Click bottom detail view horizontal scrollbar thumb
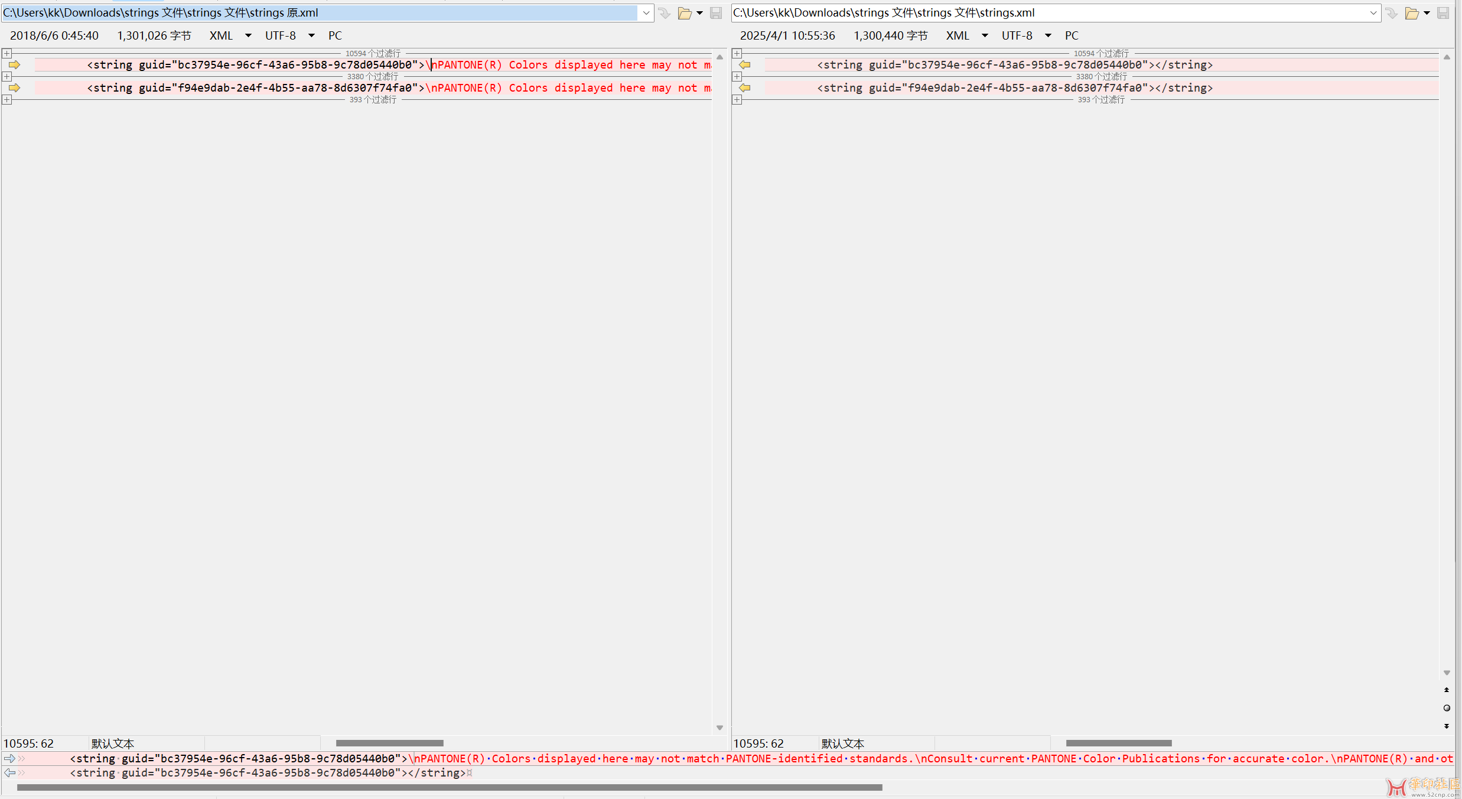Screen dimensions: 1462x799 (450, 787)
